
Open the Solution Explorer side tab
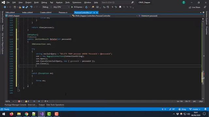click(207, 18)
